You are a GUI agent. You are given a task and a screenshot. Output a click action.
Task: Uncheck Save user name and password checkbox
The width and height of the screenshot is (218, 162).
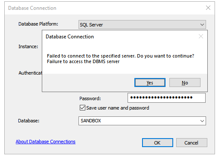[82, 108]
